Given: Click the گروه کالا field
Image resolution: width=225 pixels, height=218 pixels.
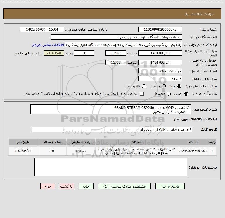Looking at the screenshot, I should click(112, 129).
